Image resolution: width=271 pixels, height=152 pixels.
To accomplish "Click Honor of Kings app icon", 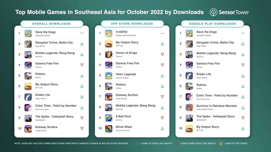I will [109, 54].
